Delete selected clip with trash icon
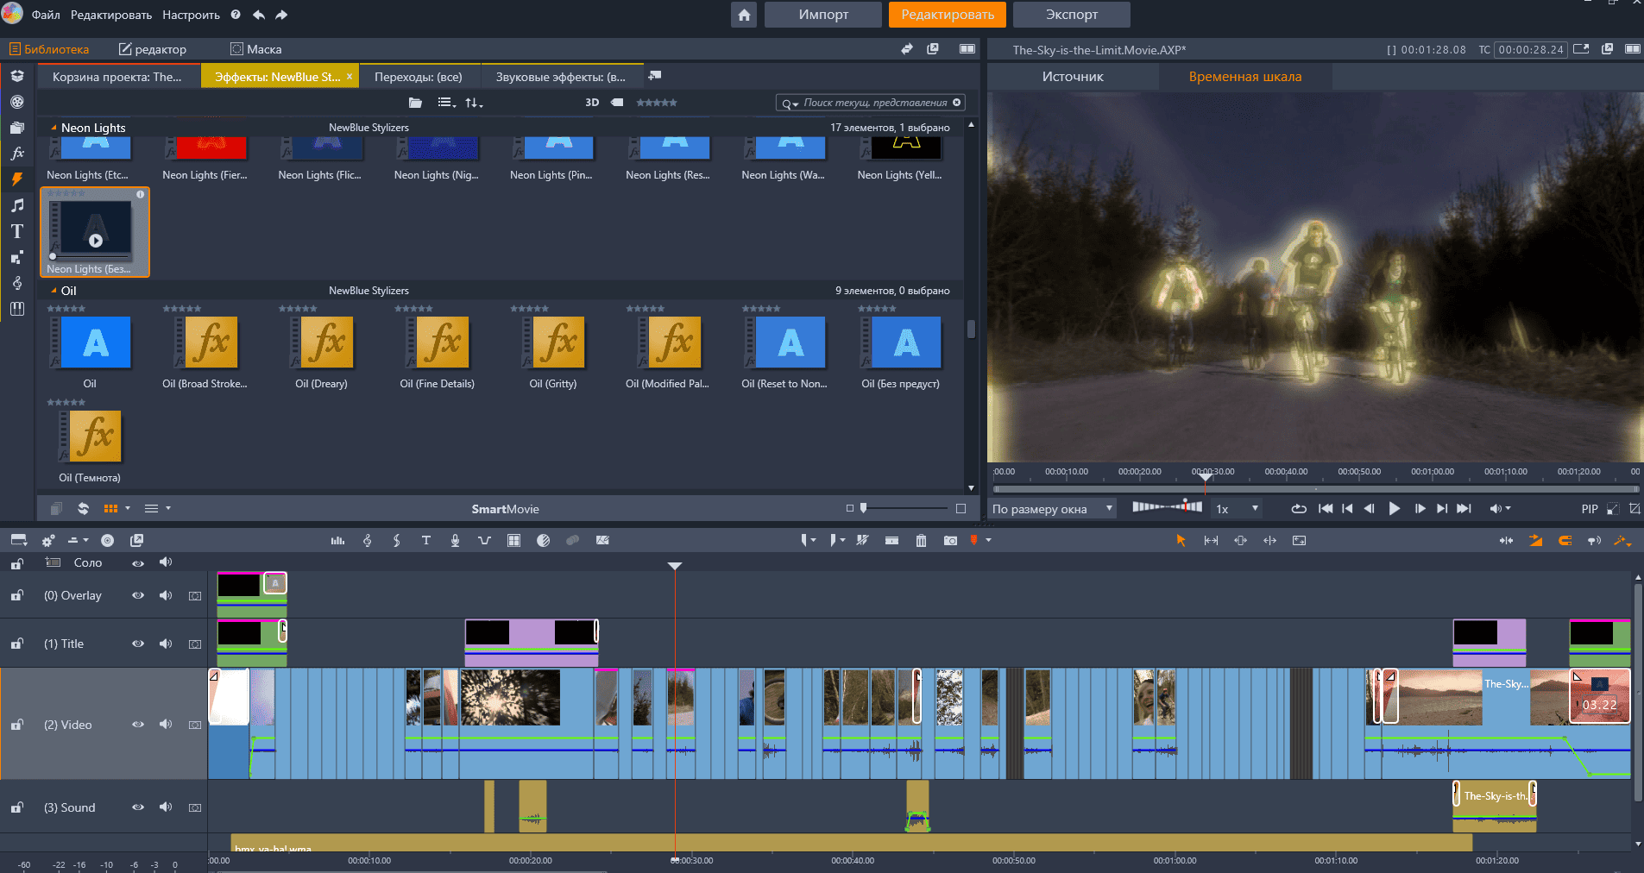This screenshot has height=873, width=1644. pos(921,540)
